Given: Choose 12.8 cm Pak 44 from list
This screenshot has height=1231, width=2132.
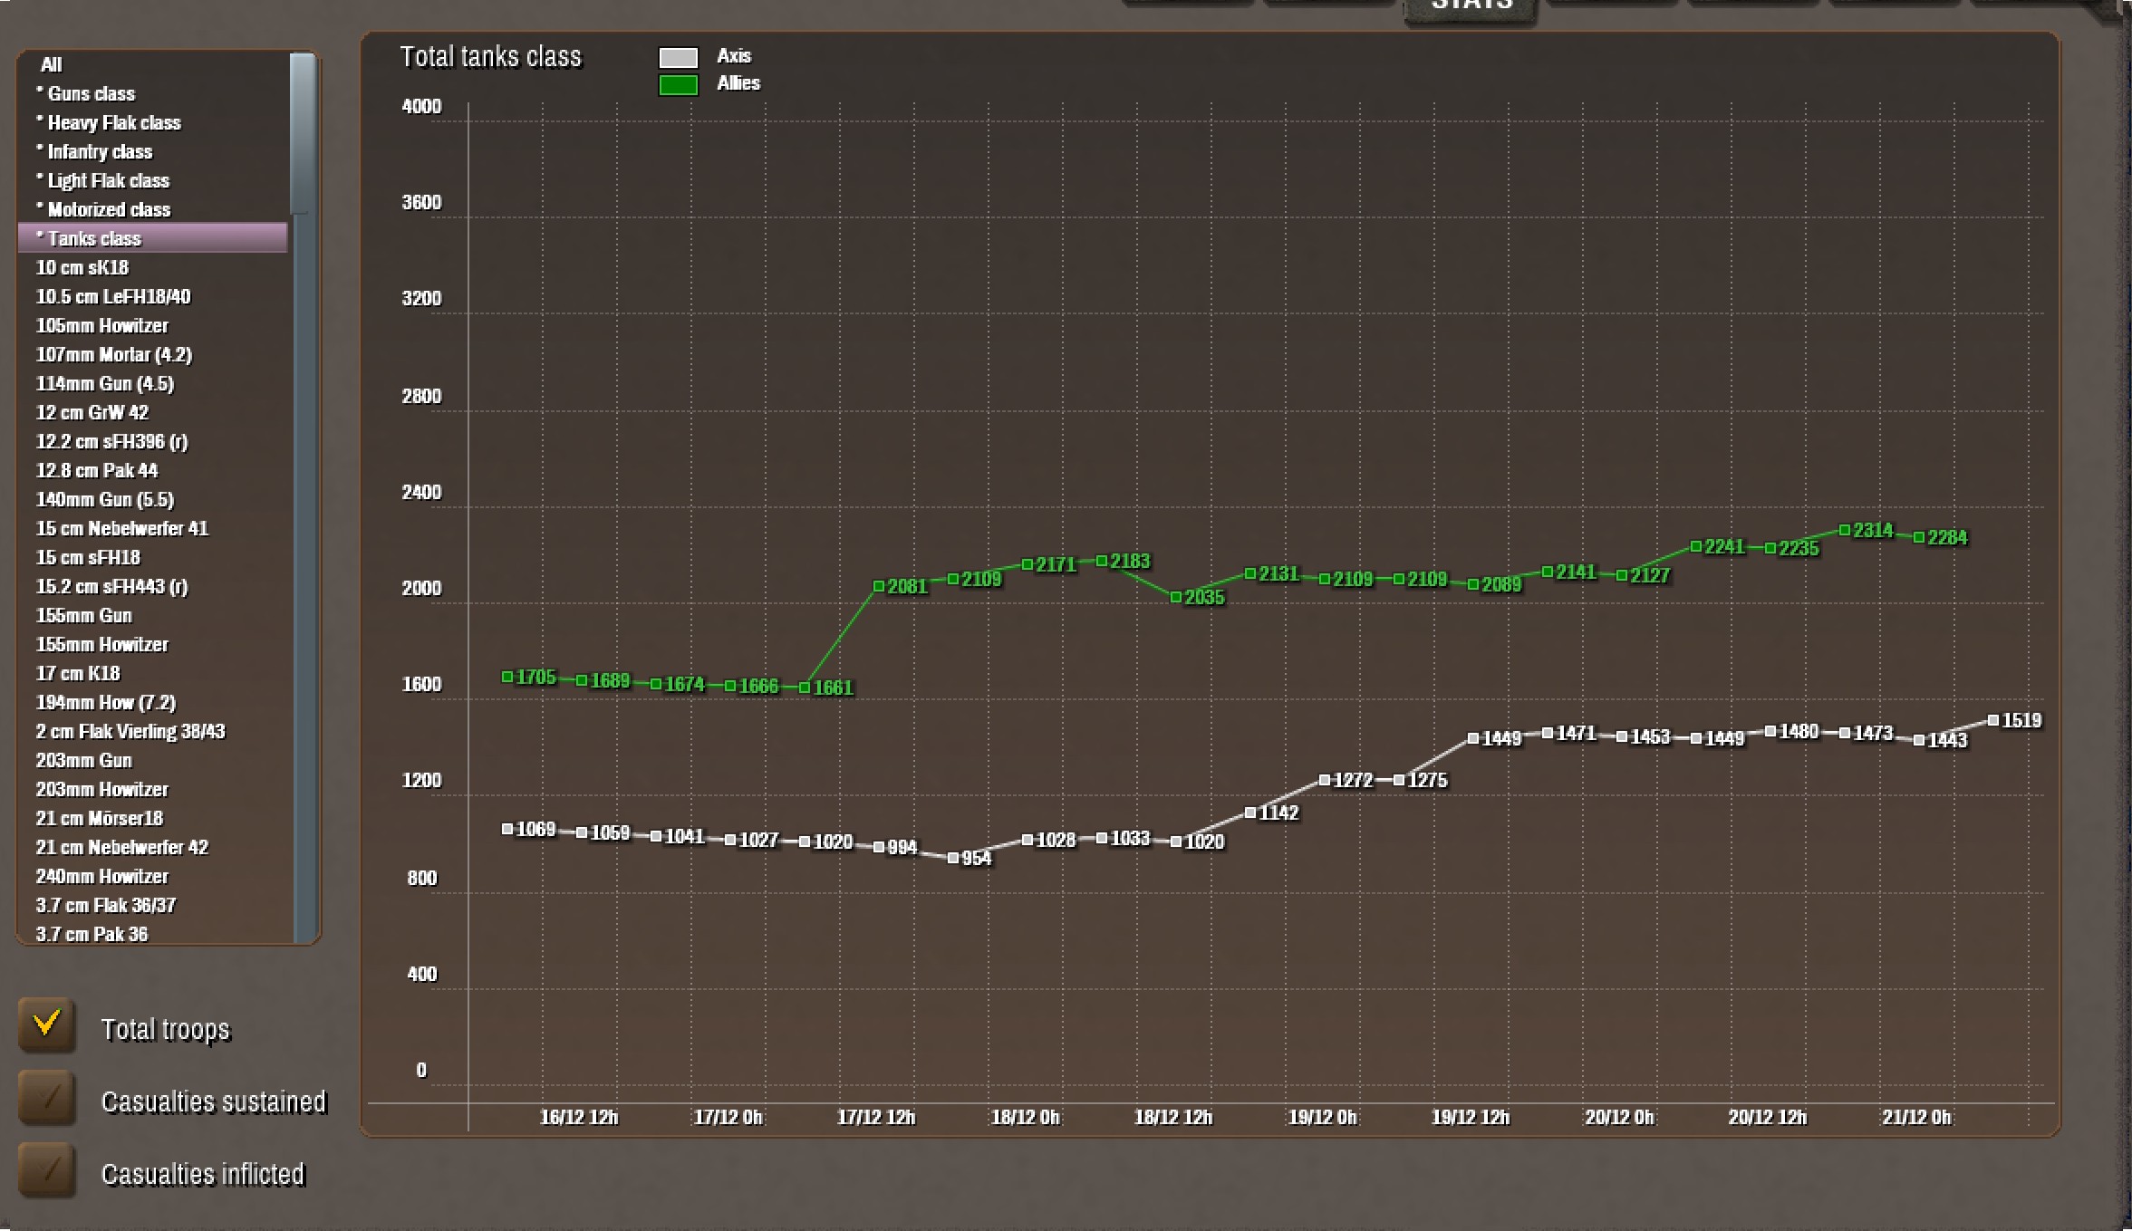Looking at the screenshot, I should pos(96,470).
